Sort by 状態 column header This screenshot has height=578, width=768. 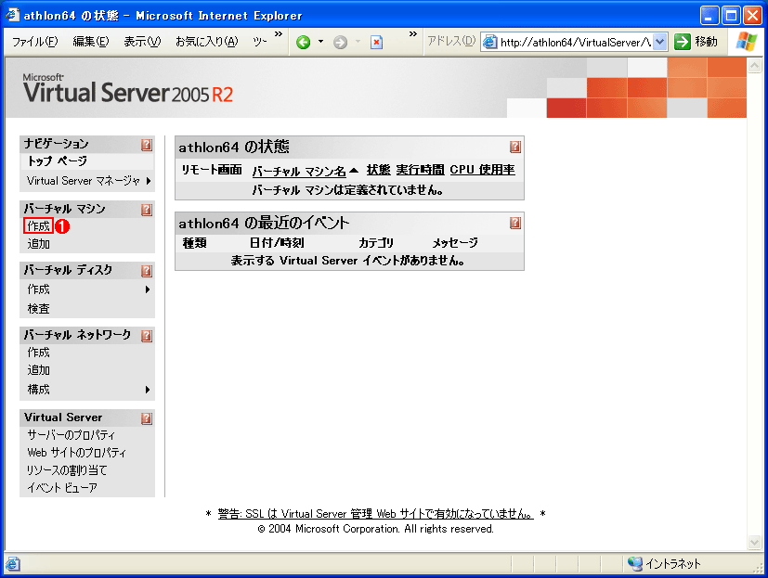pos(379,170)
